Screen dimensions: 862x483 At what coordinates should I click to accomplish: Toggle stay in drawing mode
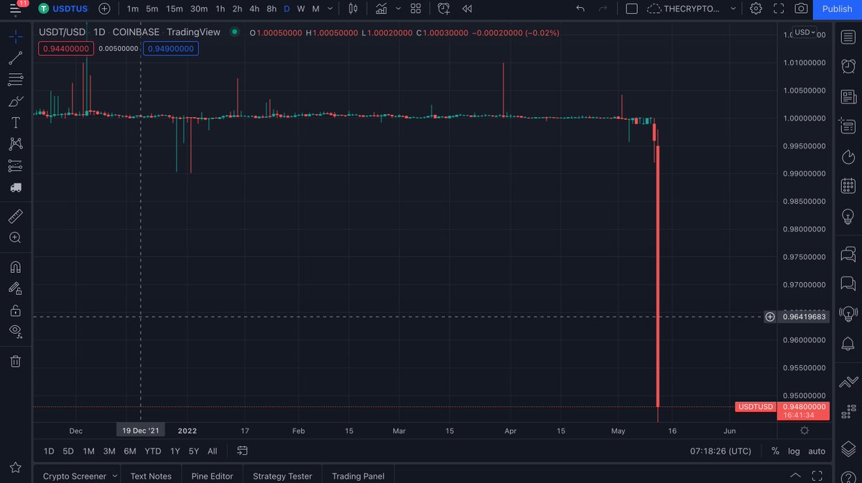pyautogui.click(x=15, y=289)
